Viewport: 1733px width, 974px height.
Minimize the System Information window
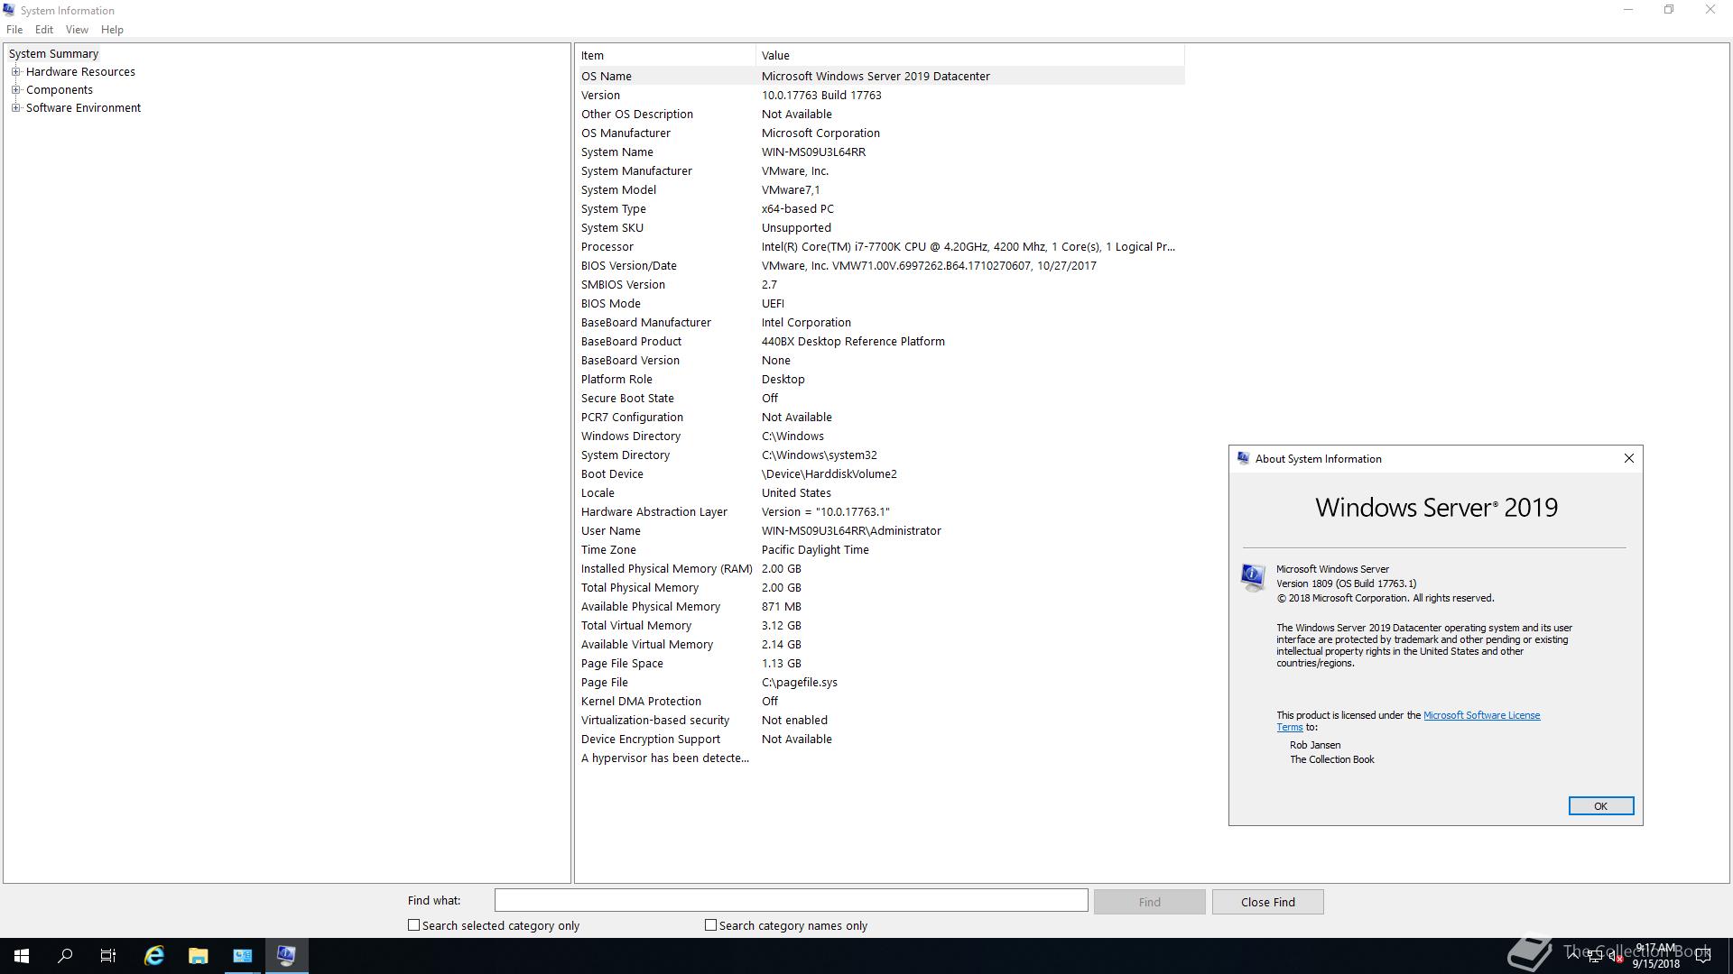point(1628,10)
